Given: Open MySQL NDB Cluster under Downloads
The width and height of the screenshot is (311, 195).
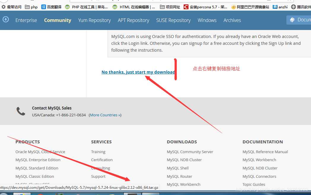Looking at the screenshot, I should [184, 160].
